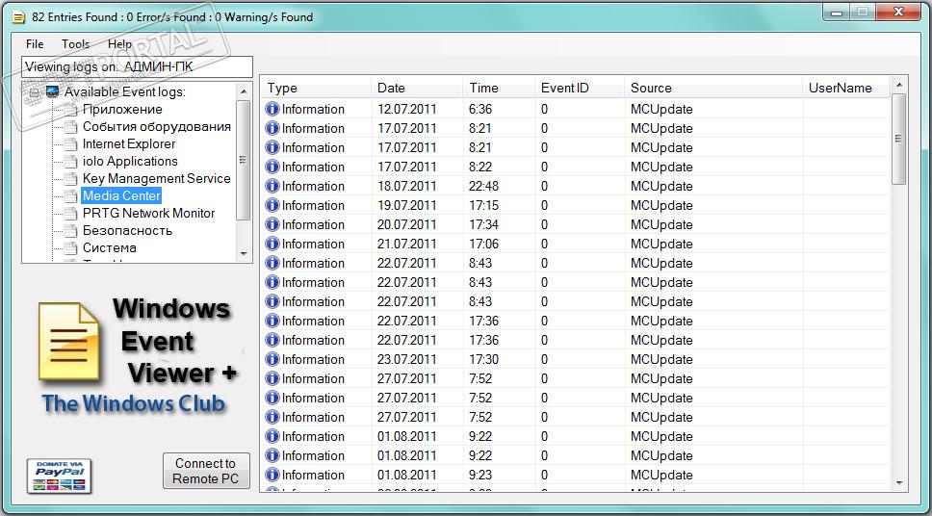Click the iolo Applications log file icon
932x516 pixels.
[x=70, y=161]
